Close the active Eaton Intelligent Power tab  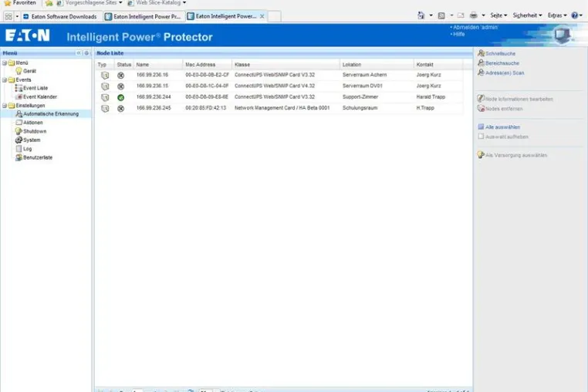262,16
